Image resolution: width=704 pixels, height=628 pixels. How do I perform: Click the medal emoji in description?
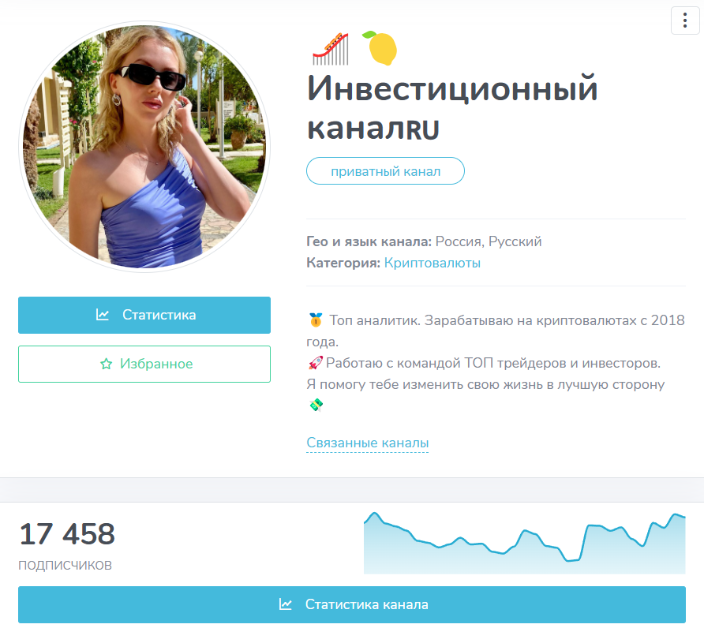coord(316,320)
